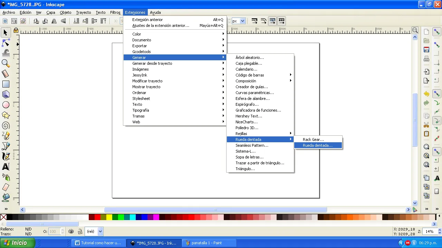Open the layer (raíz) dropdown

coord(94,231)
